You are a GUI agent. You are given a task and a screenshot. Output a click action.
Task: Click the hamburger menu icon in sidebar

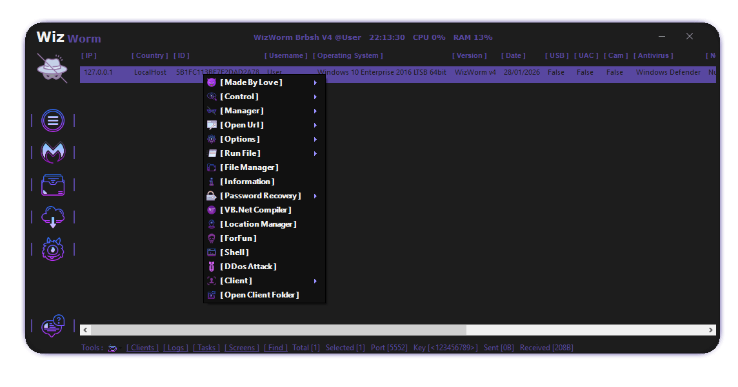point(53,120)
